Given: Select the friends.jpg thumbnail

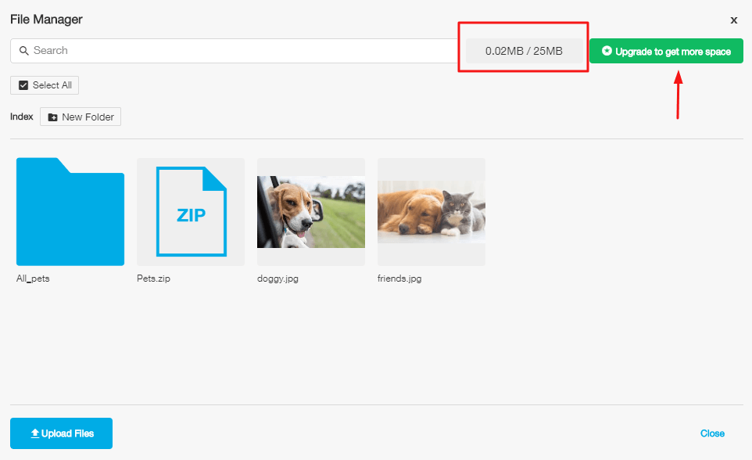Looking at the screenshot, I should tap(432, 212).
